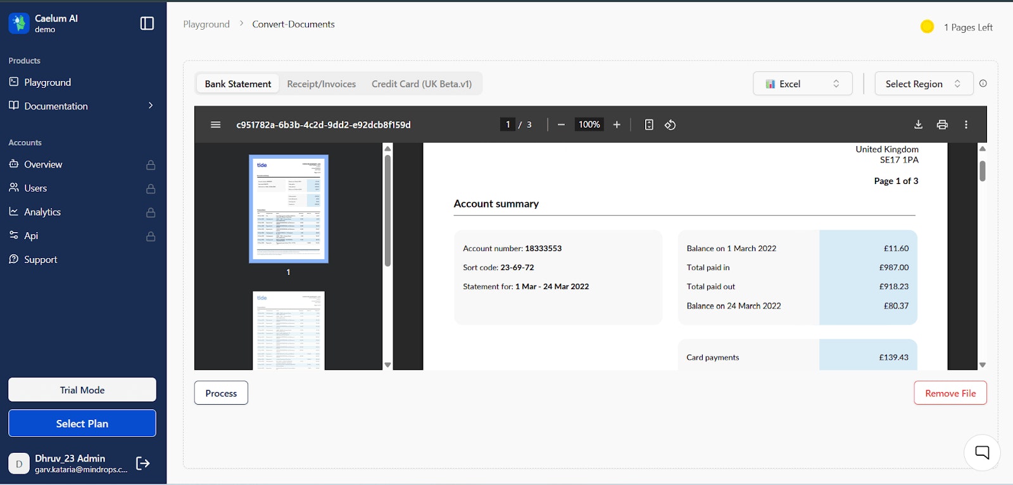Image resolution: width=1013 pixels, height=485 pixels.
Task: Click the logout icon next to Dhruv_23 Admin
Action: point(143,464)
